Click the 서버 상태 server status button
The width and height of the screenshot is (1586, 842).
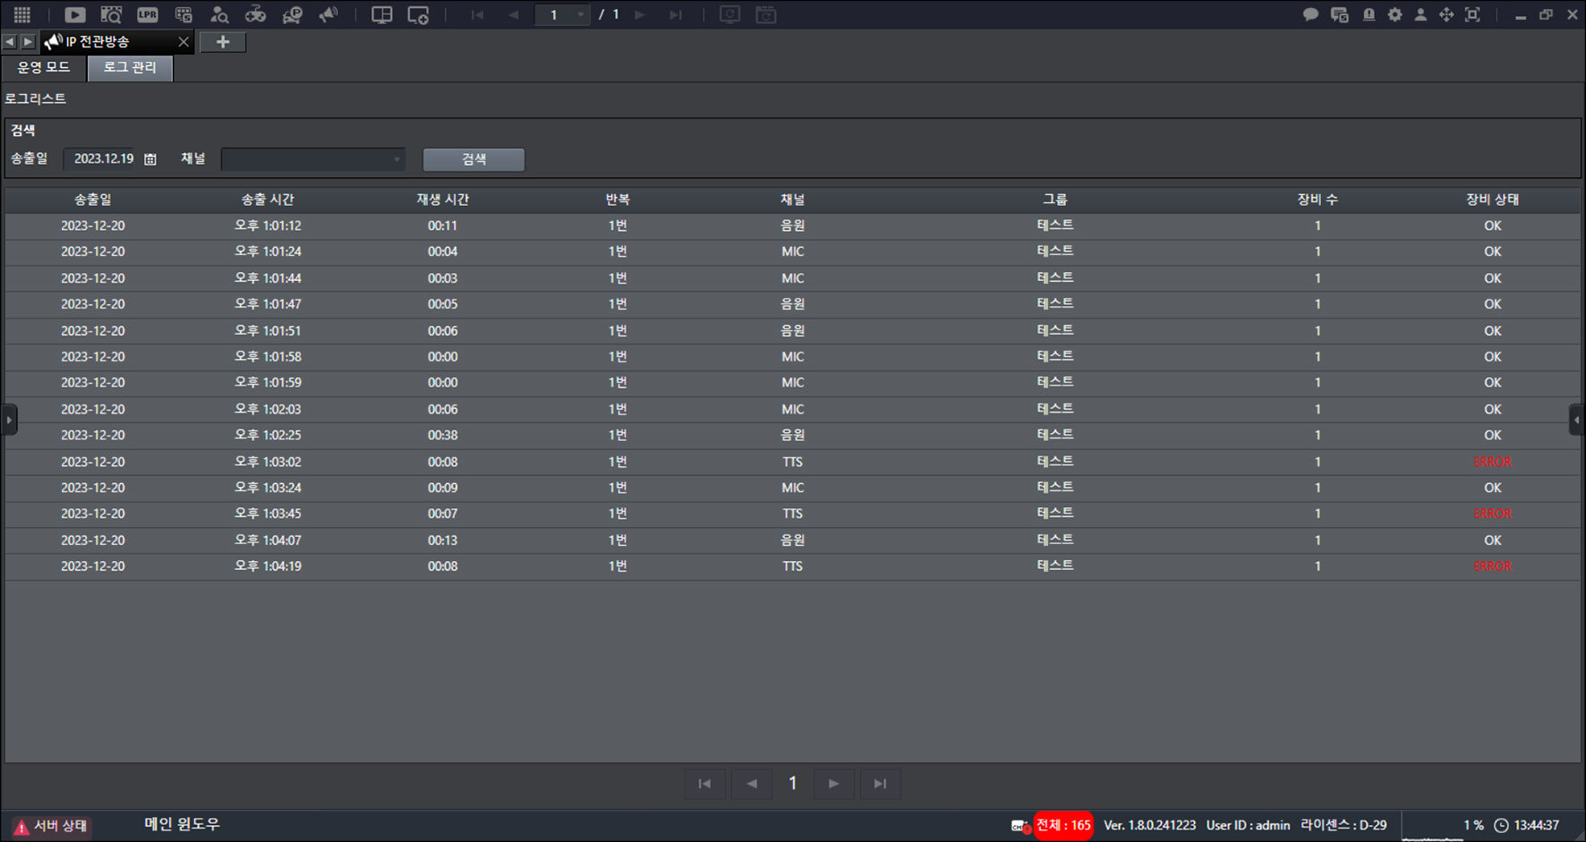51,826
